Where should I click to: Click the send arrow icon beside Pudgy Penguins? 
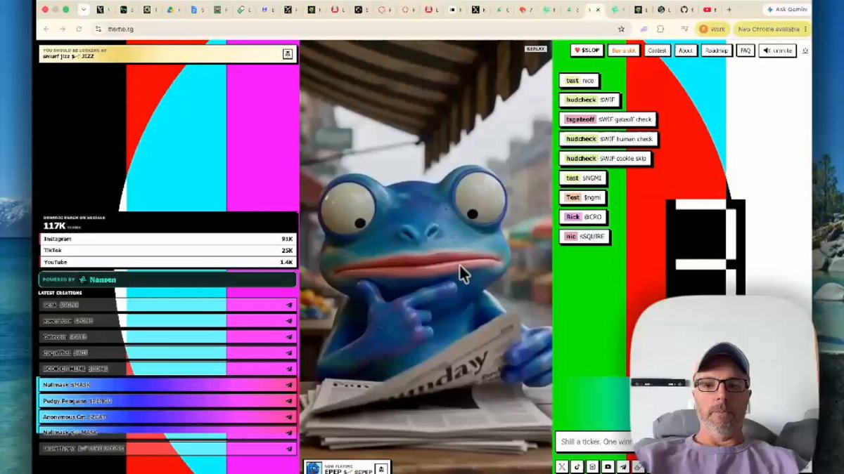point(289,401)
